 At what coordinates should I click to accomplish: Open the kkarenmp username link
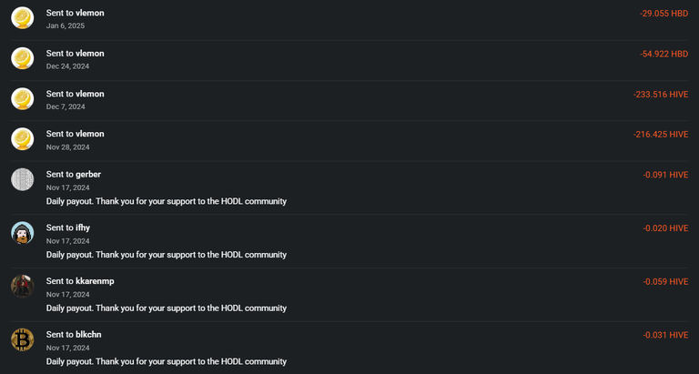click(x=95, y=281)
